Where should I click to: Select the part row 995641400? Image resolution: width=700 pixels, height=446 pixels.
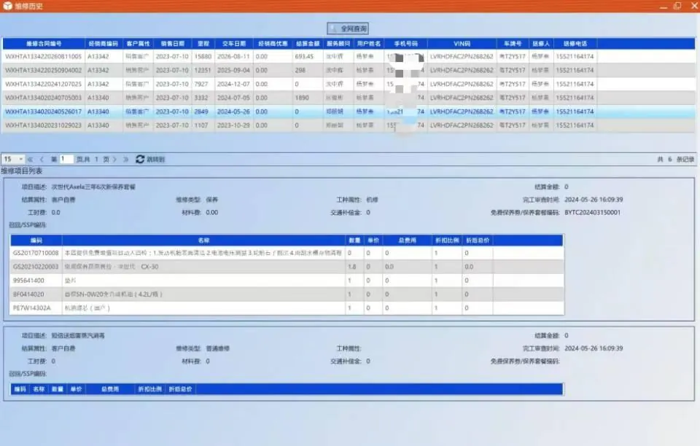tap(287, 281)
